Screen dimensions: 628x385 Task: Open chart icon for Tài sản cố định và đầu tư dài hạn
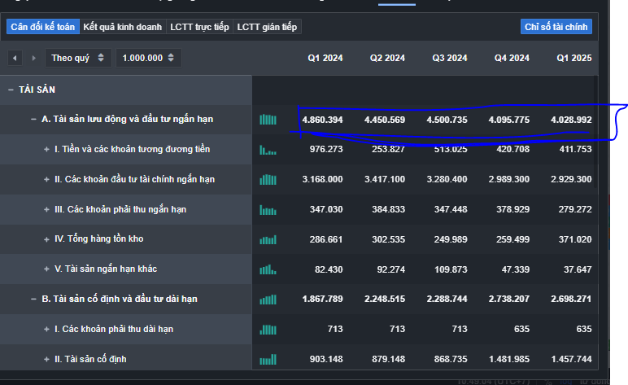tap(268, 299)
